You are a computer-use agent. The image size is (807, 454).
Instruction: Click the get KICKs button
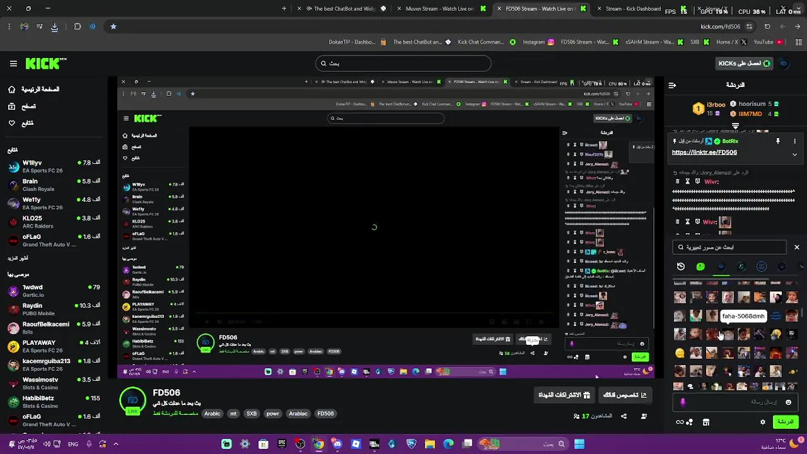tap(744, 63)
